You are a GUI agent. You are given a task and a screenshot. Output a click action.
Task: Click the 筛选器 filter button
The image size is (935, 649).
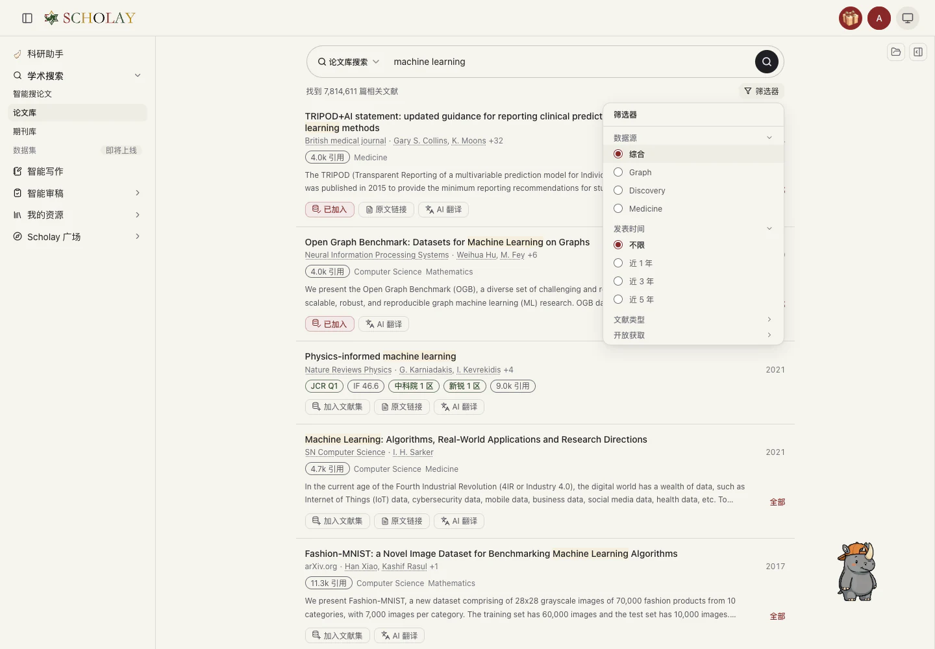(x=762, y=92)
